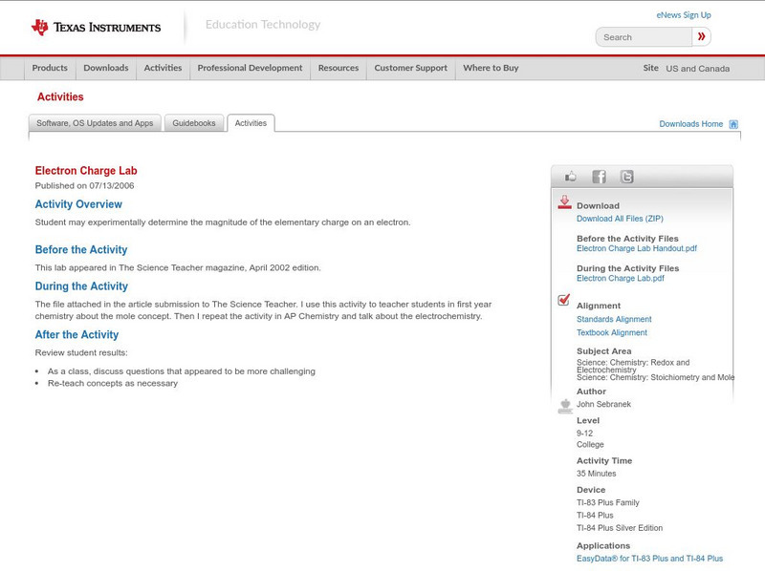
Task: Expand the Customer Support menu
Action: [410, 69]
